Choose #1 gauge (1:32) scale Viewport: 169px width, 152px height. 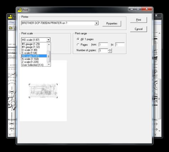(34, 47)
